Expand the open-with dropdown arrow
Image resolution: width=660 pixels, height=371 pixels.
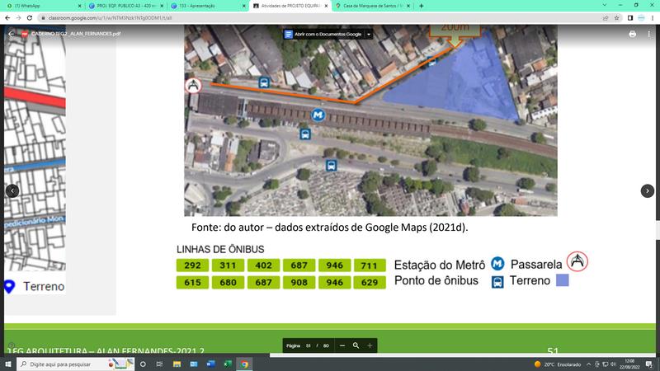coord(369,34)
